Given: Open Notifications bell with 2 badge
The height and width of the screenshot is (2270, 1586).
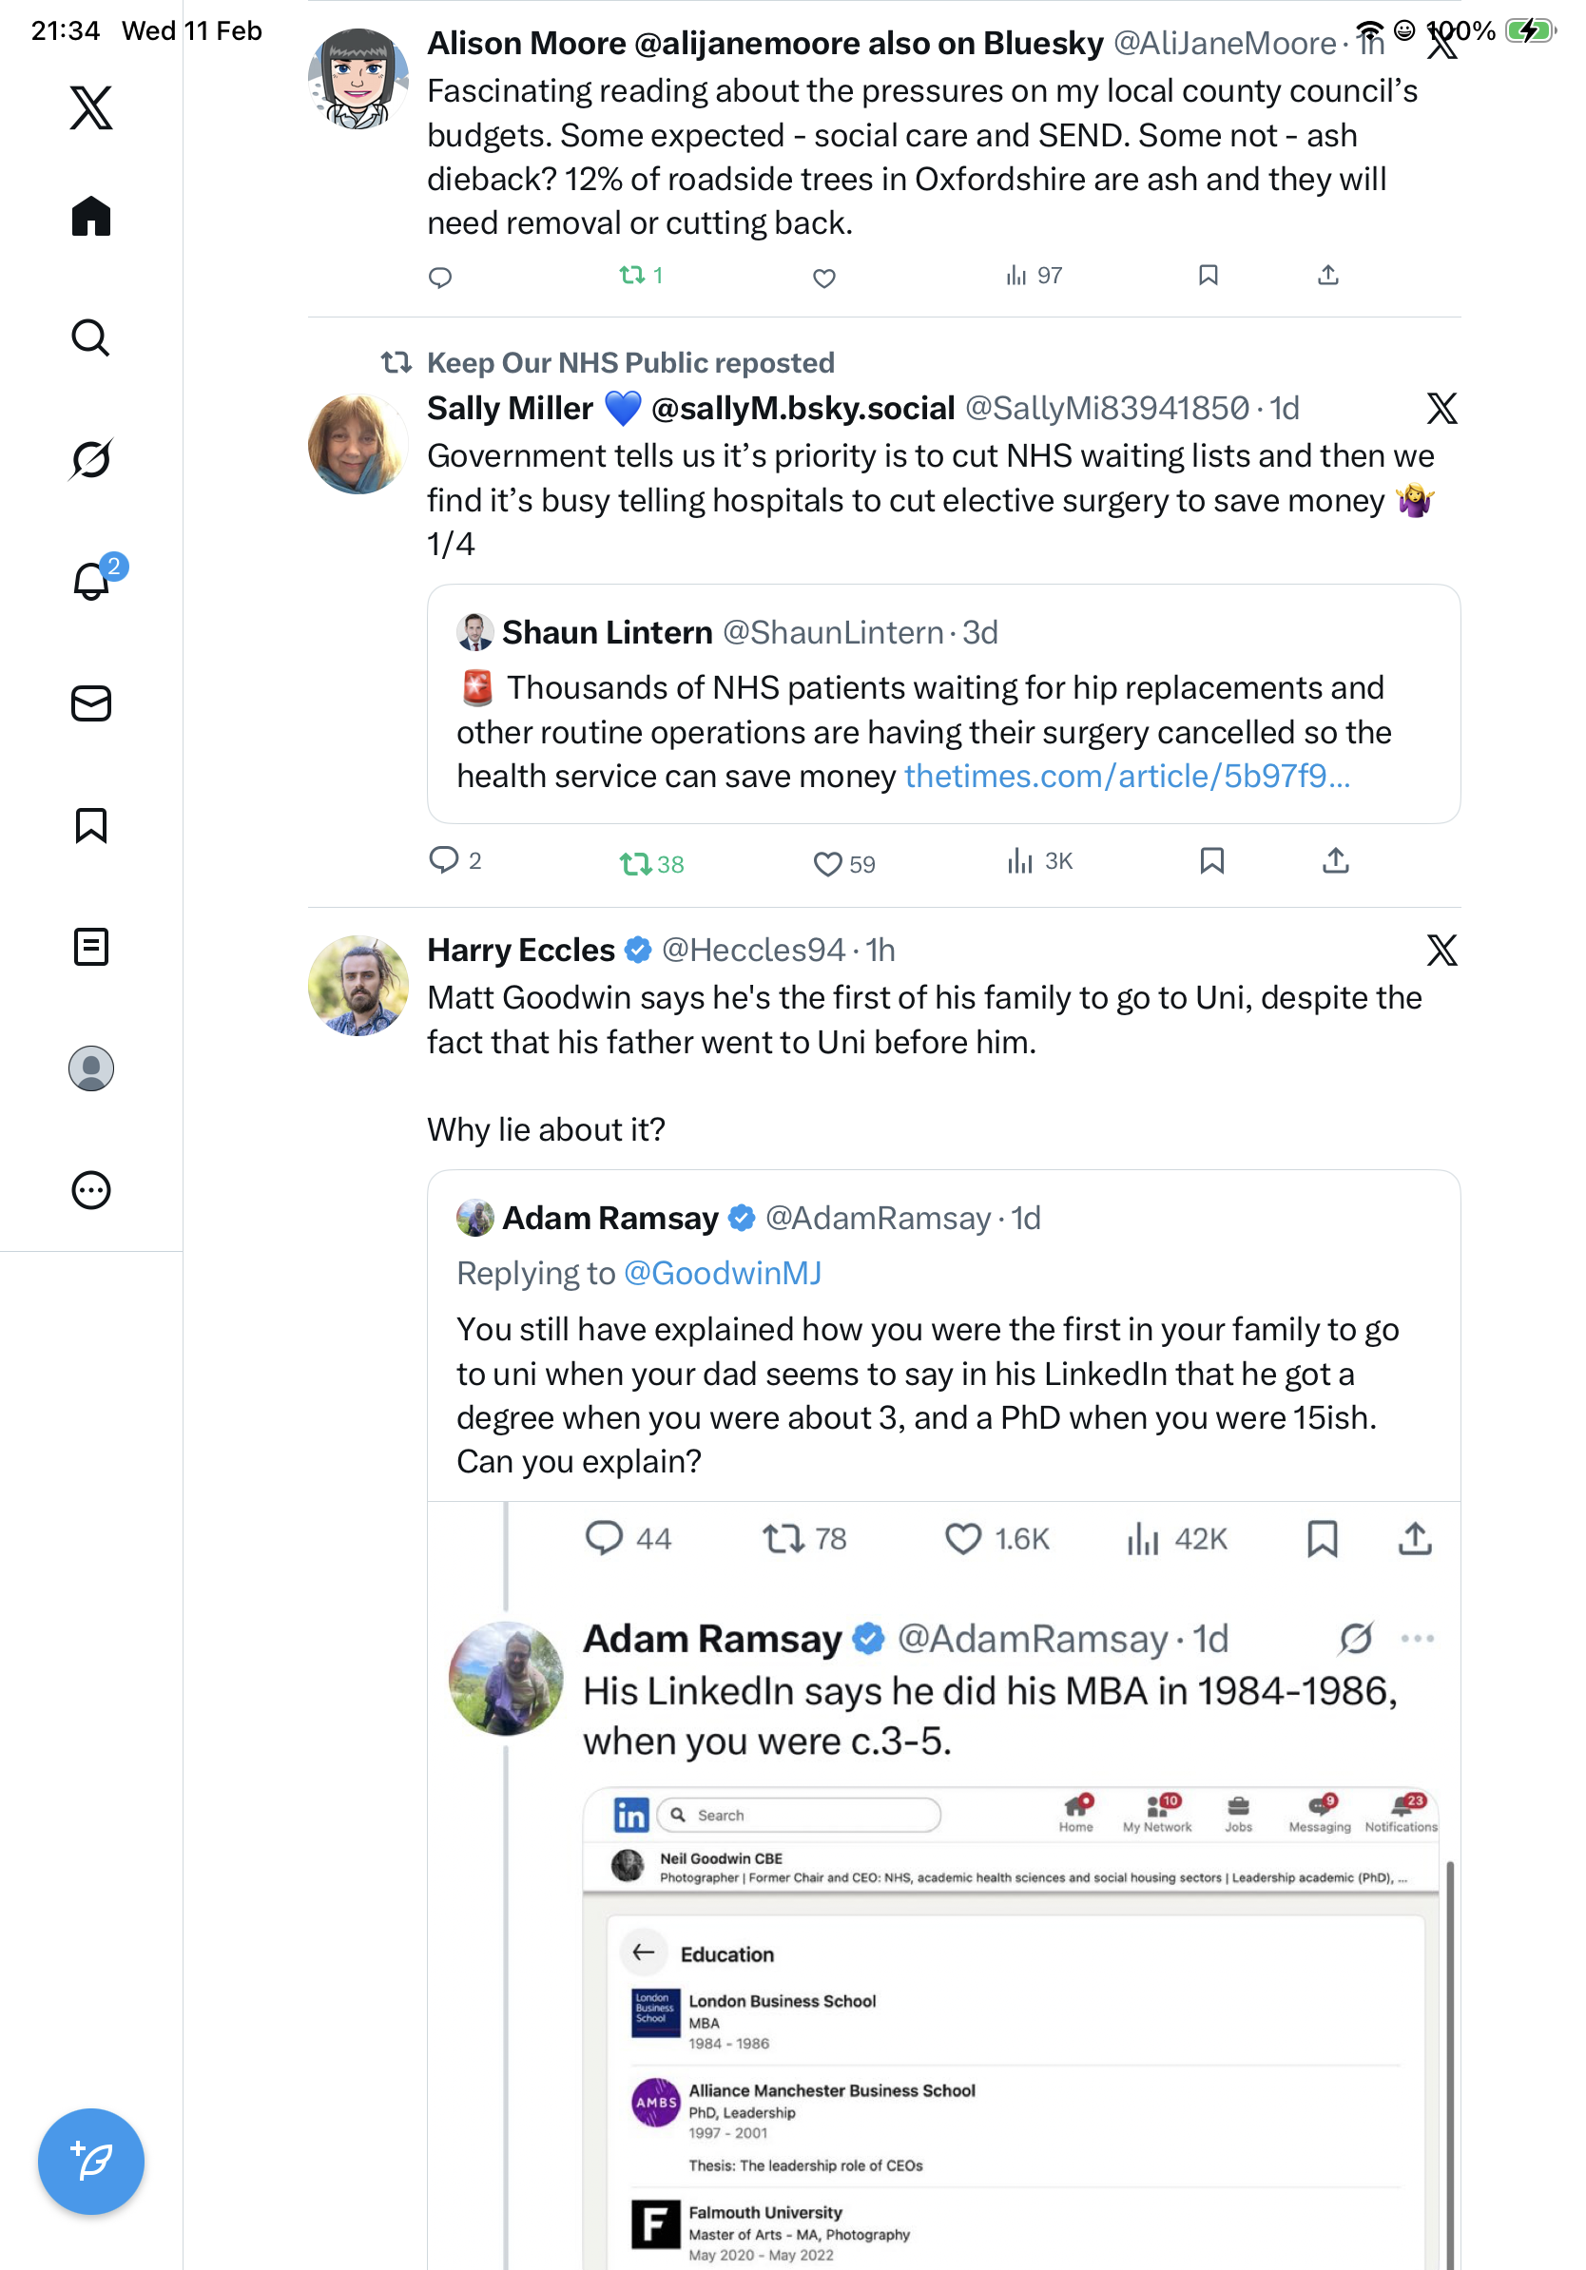Looking at the screenshot, I should coord(91,581).
